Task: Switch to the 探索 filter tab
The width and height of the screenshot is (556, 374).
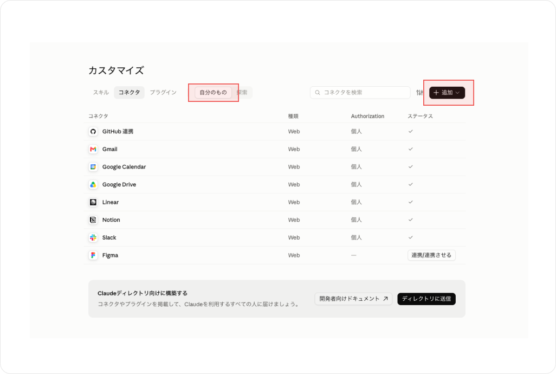Action: point(242,93)
